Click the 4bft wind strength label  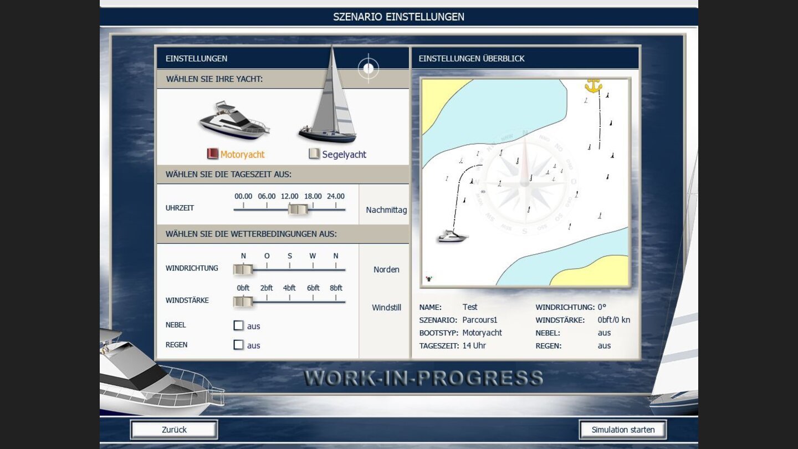point(290,288)
